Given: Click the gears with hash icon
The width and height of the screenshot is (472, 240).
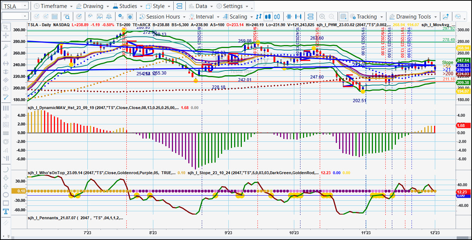Looking at the screenshot, I should click(x=121, y=16).
